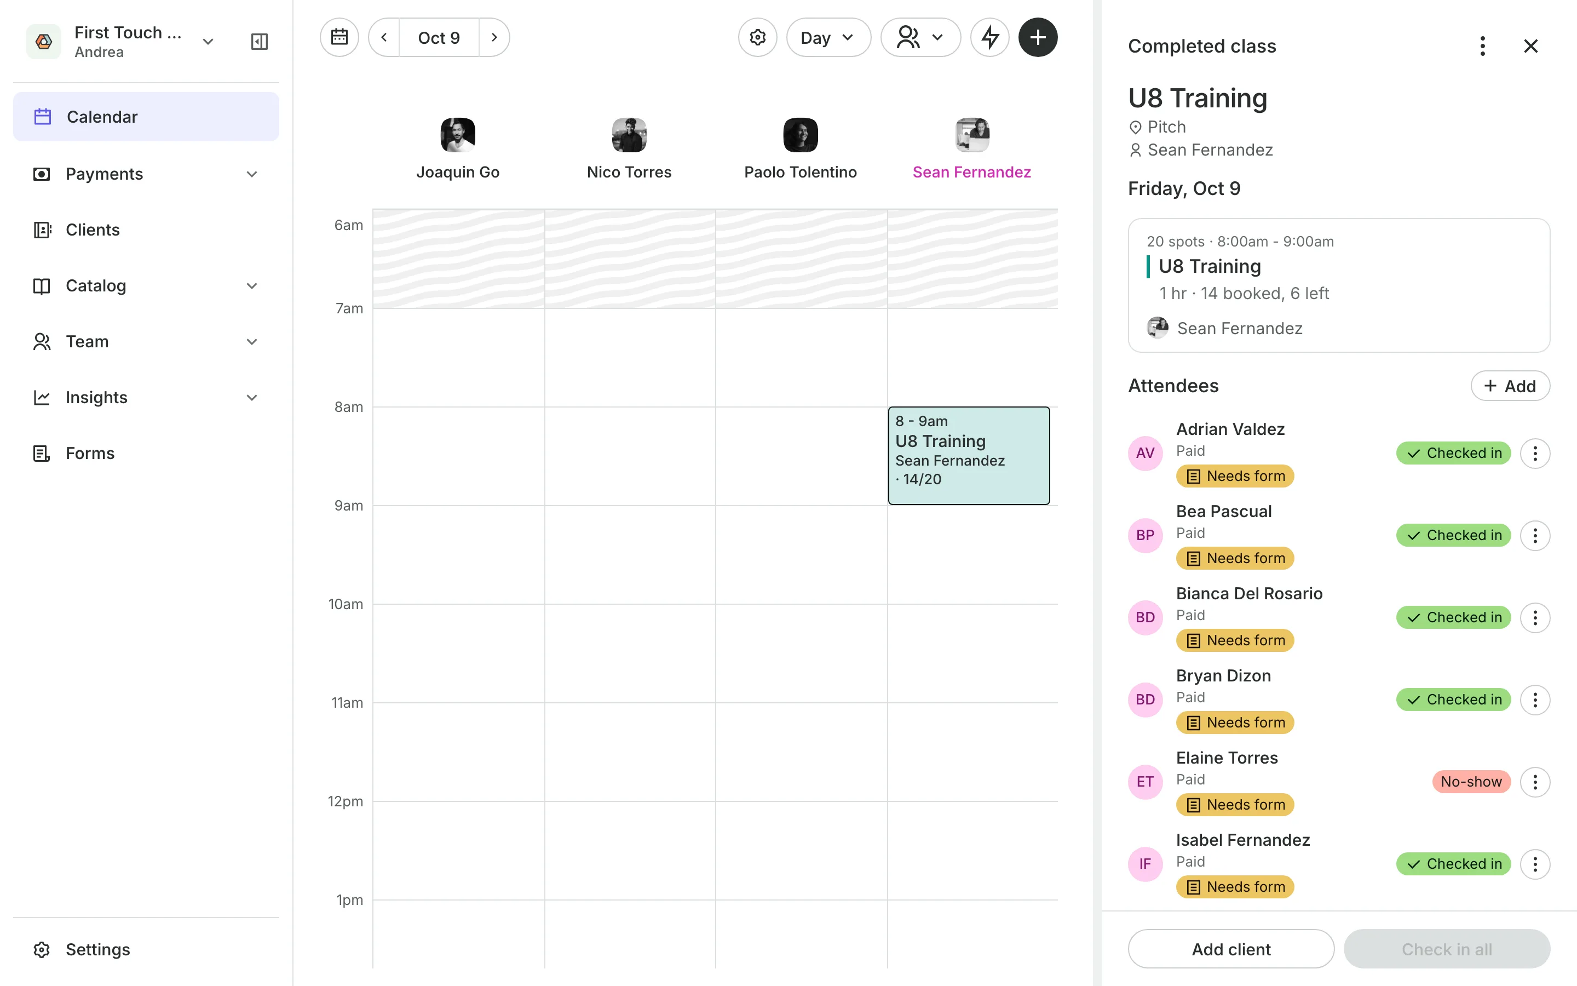Open Clients in the sidebar
The height and width of the screenshot is (986, 1577).
[146, 230]
